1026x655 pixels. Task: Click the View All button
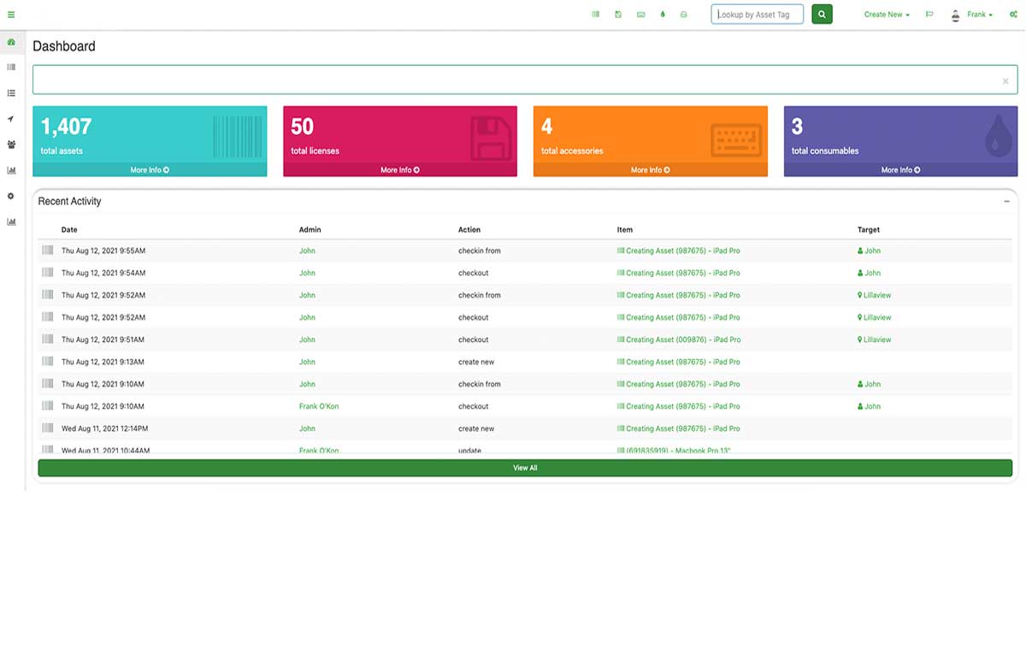525,468
